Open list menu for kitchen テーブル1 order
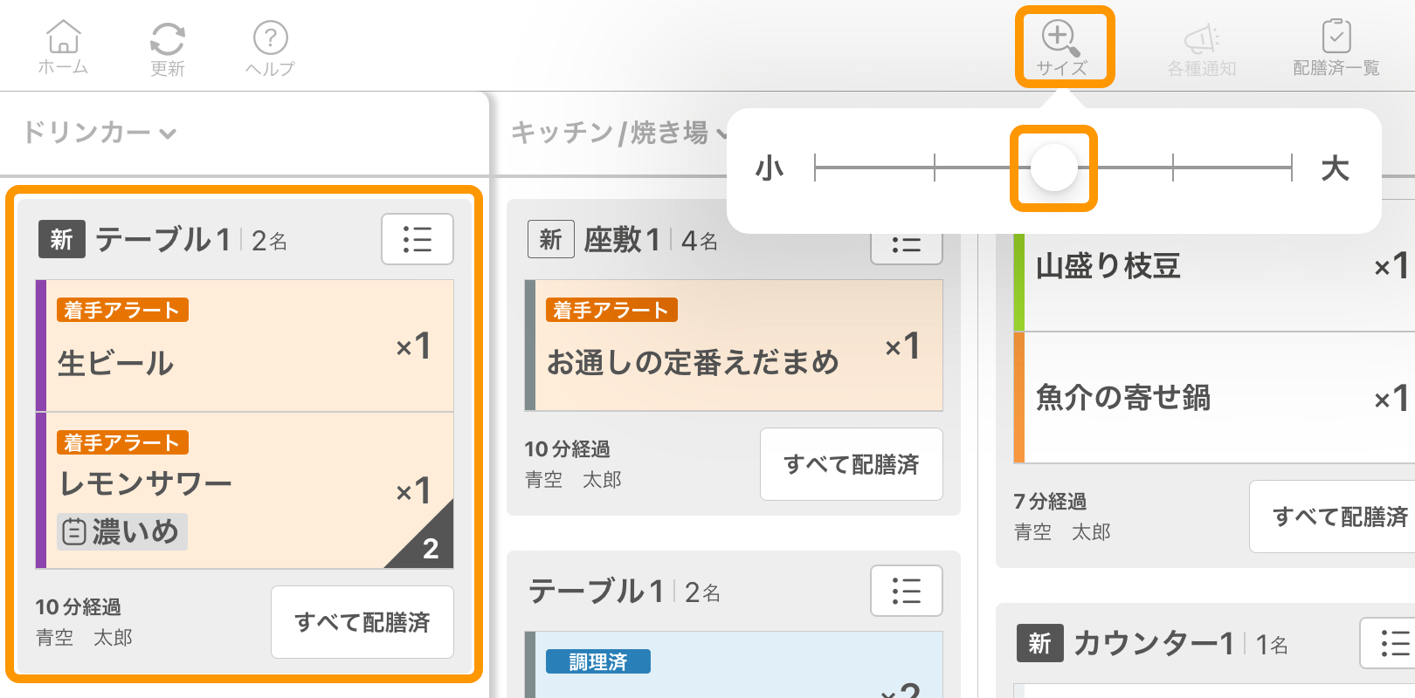The height and width of the screenshot is (698, 1415). pos(907,591)
